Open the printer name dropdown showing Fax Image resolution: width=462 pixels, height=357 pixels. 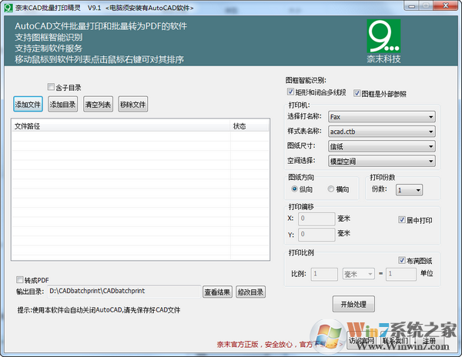[x=381, y=117]
